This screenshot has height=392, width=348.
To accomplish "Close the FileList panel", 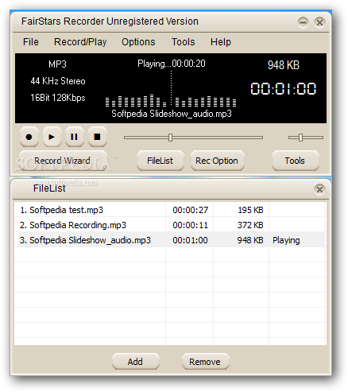I will [x=319, y=189].
